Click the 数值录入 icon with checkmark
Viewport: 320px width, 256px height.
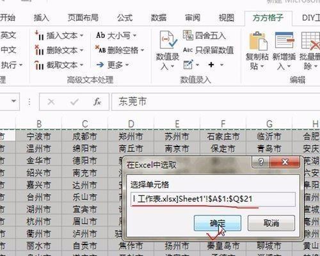click(x=168, y=40)
